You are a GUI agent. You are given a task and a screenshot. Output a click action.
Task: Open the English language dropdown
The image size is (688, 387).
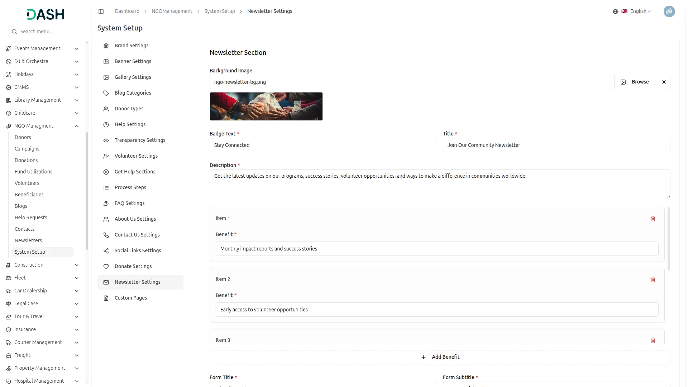coord(640,11)
